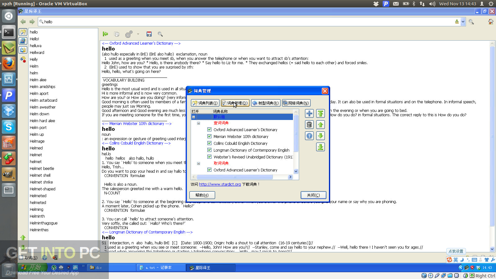Screen dimensions: 496x279
Task: Go forward with the right arrow icon
Action: (x=32, y=22)
